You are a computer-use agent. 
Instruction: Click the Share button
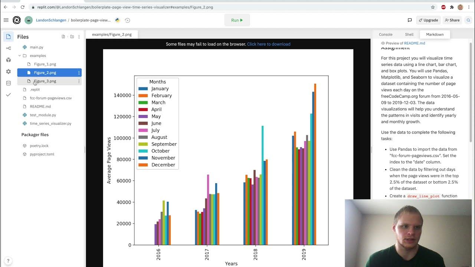[x=452, y=20]
